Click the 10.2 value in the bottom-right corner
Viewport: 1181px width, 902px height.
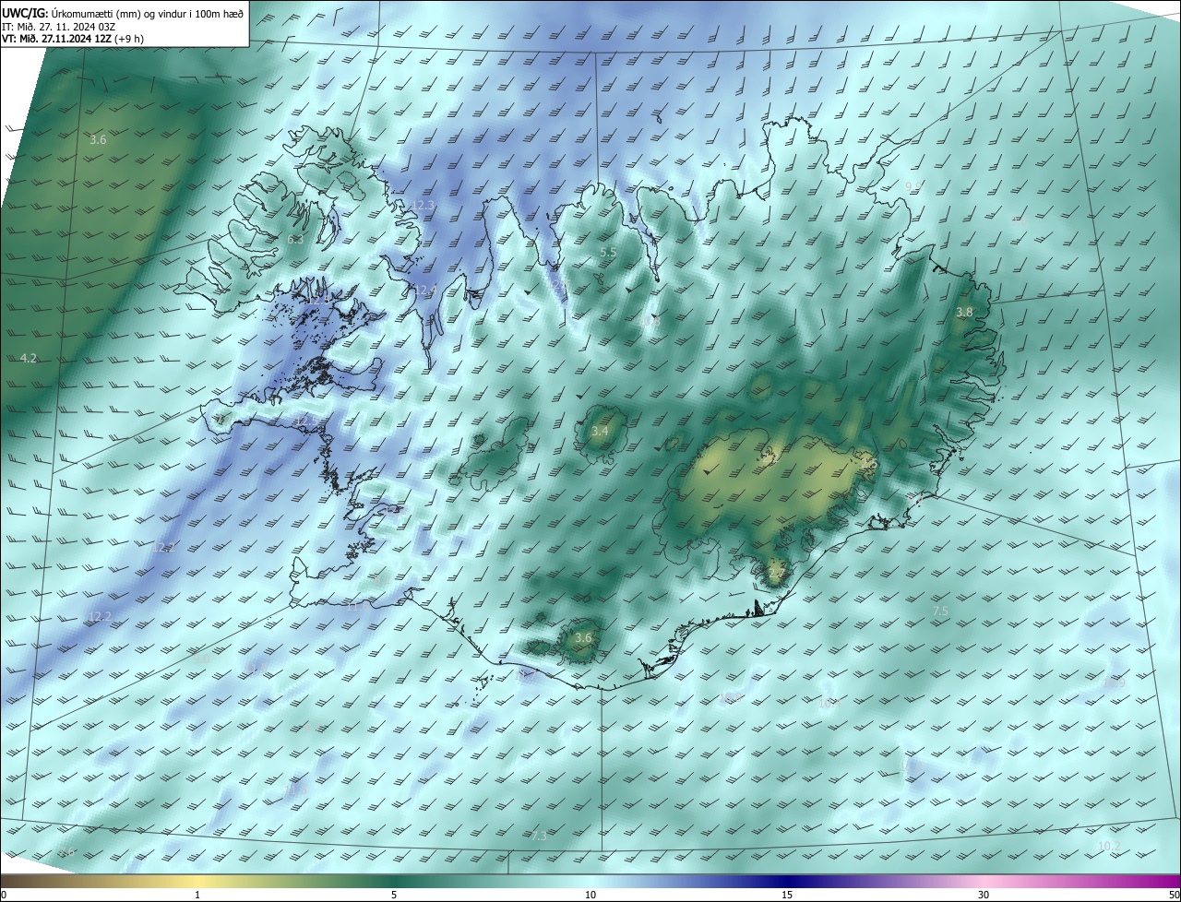pyautogui.click(x=1109, y=846)
